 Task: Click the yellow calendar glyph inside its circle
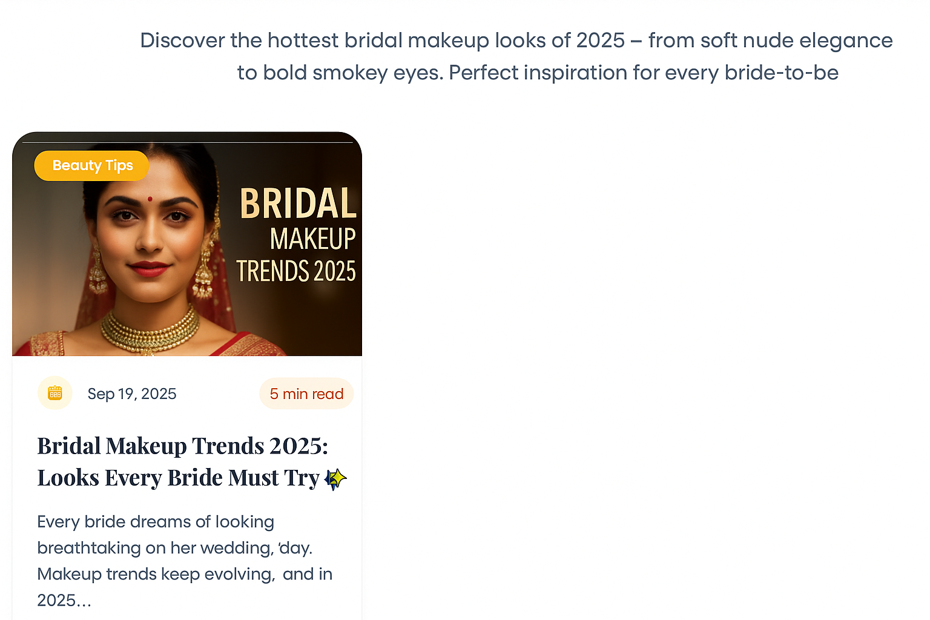pyautogui.click(x=55, y=393)
